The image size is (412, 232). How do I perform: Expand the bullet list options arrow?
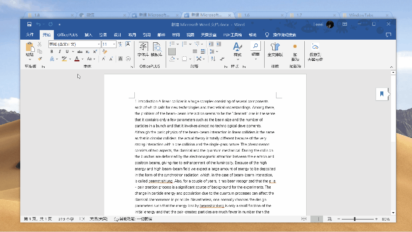[178, 44]
